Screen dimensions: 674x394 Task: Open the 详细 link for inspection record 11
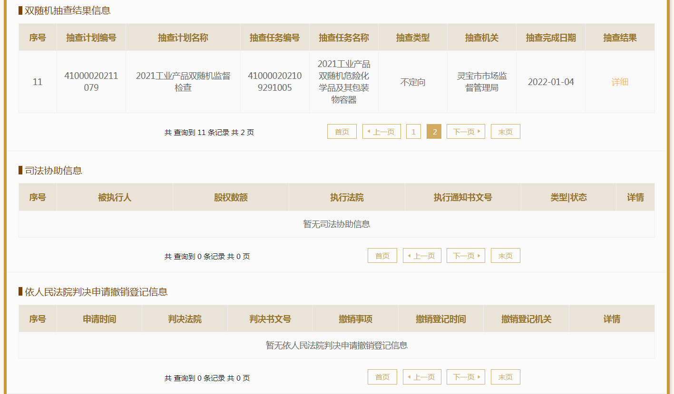[x=620, y=82]
